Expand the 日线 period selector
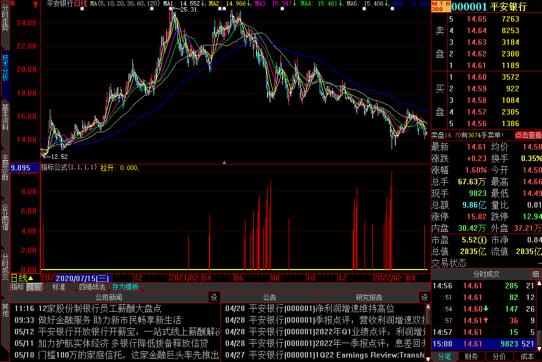This screenshot has height=362, width=542. [22, 278]
